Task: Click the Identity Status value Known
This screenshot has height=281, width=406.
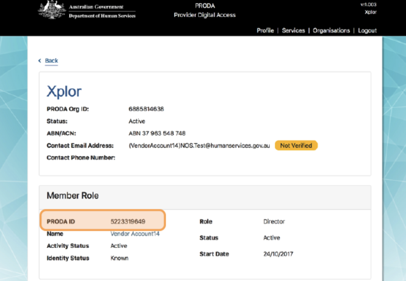Action: pyautogui.click(x=119, y=258)
